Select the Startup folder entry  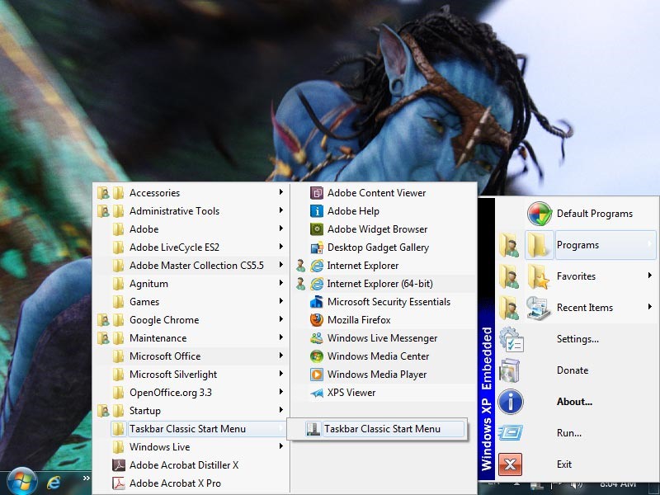click(x=191, y=411)
